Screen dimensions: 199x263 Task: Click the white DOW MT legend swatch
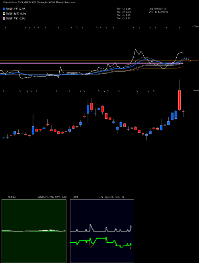(x=4, y=14)
